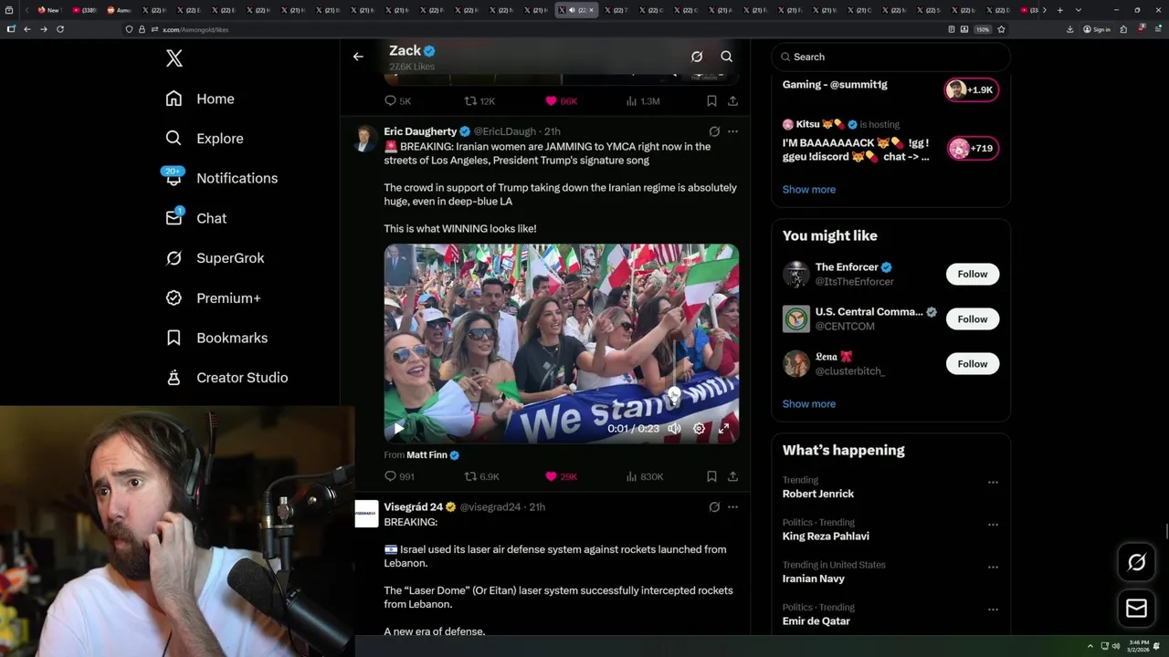Click Sign in in browser toolbar

pos(1097,29)
